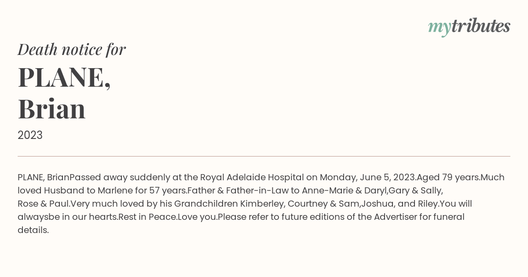Click the phrase 'Rest in Peace'
The height and width of the screenshot is (277, 528).
click(x=147, y=217)
